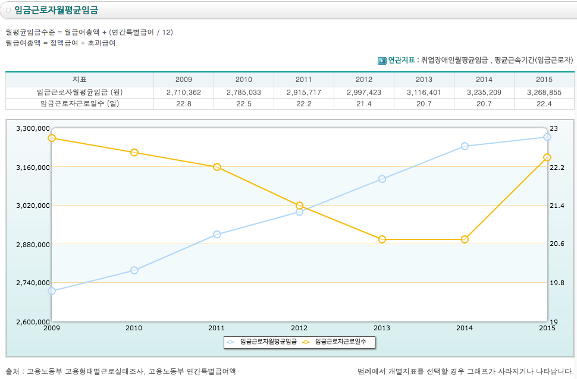Open the 취업장애인월평균임금 related indicator link
Screen dimensions: 577x379
454,60
